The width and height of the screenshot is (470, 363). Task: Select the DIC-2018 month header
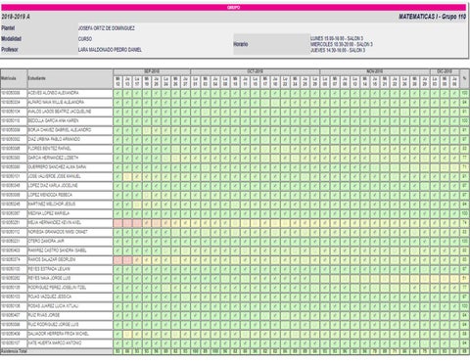445,71
